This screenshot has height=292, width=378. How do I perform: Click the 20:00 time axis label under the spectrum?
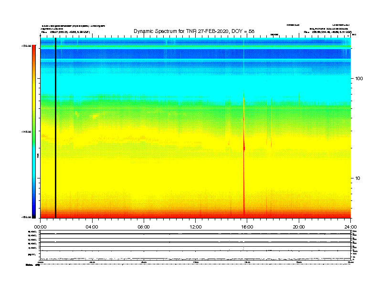click(x=299, y=227)
